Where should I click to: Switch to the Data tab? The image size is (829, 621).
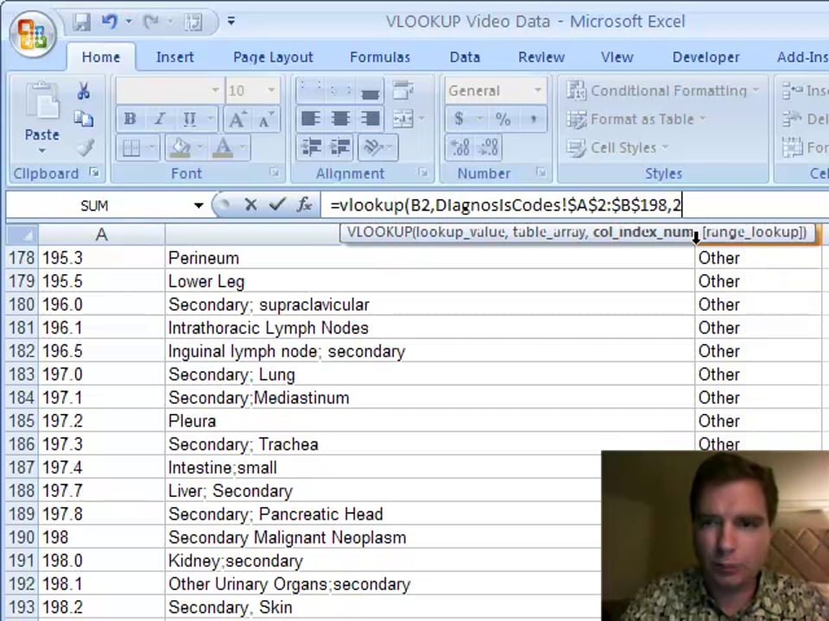coord(465,57)
